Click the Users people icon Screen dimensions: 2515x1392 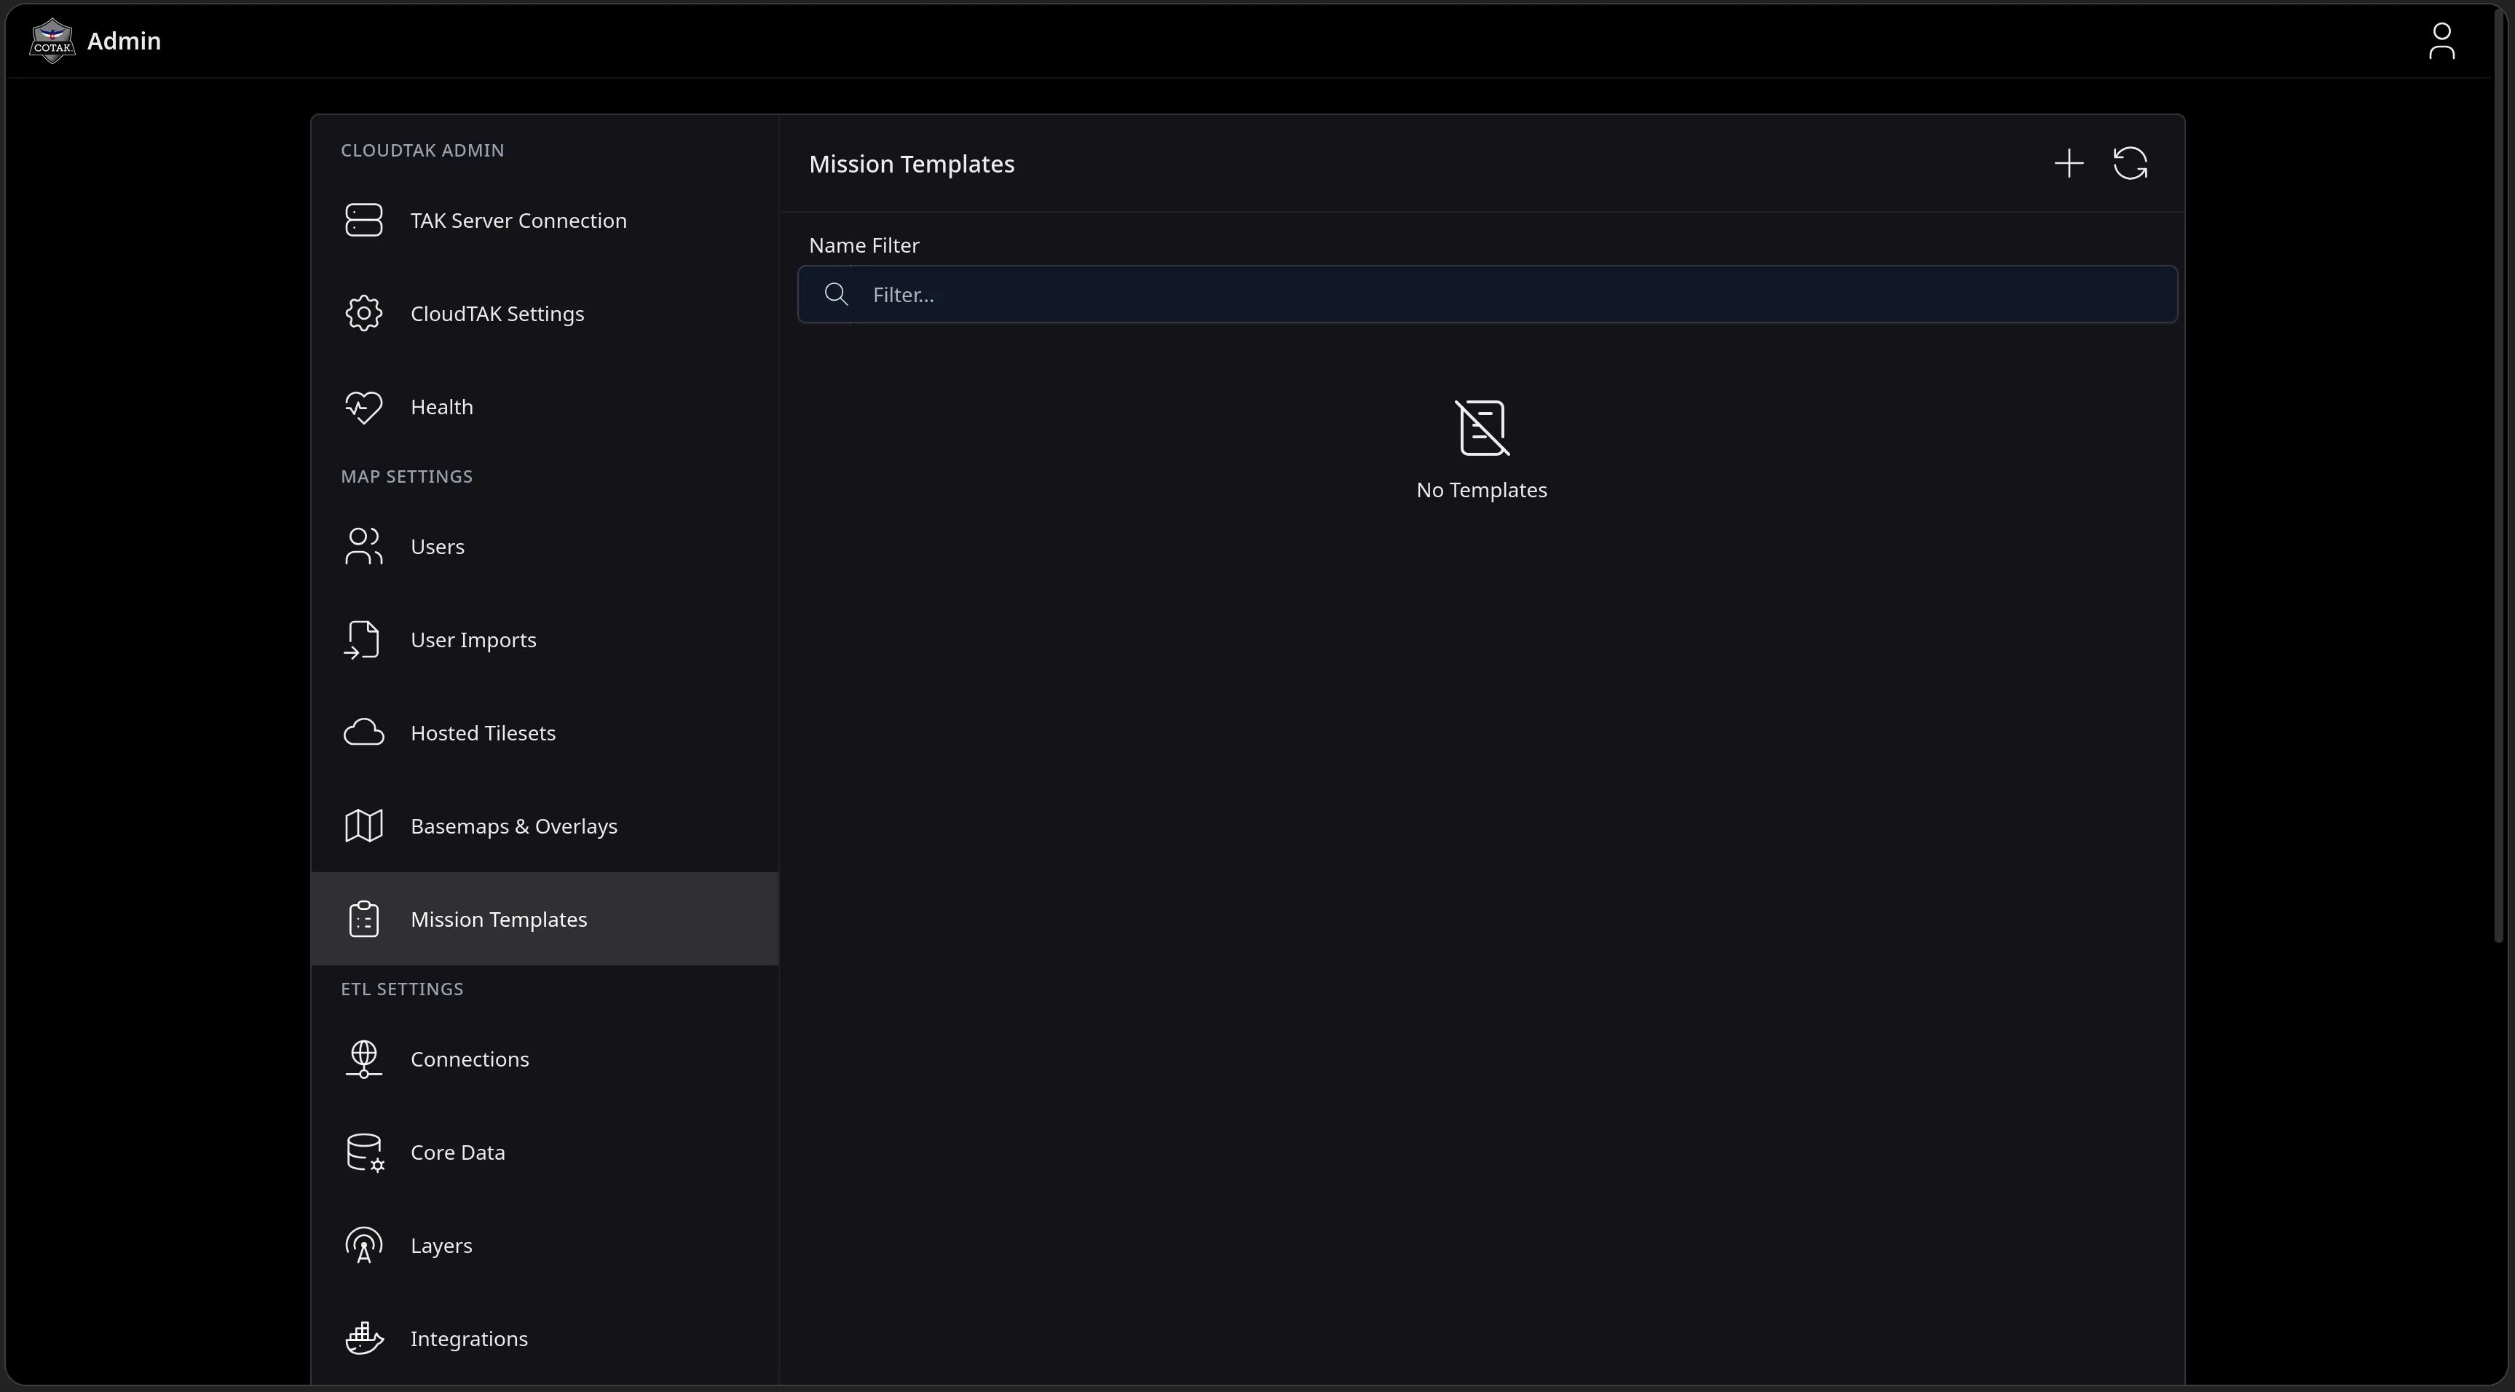364,547
